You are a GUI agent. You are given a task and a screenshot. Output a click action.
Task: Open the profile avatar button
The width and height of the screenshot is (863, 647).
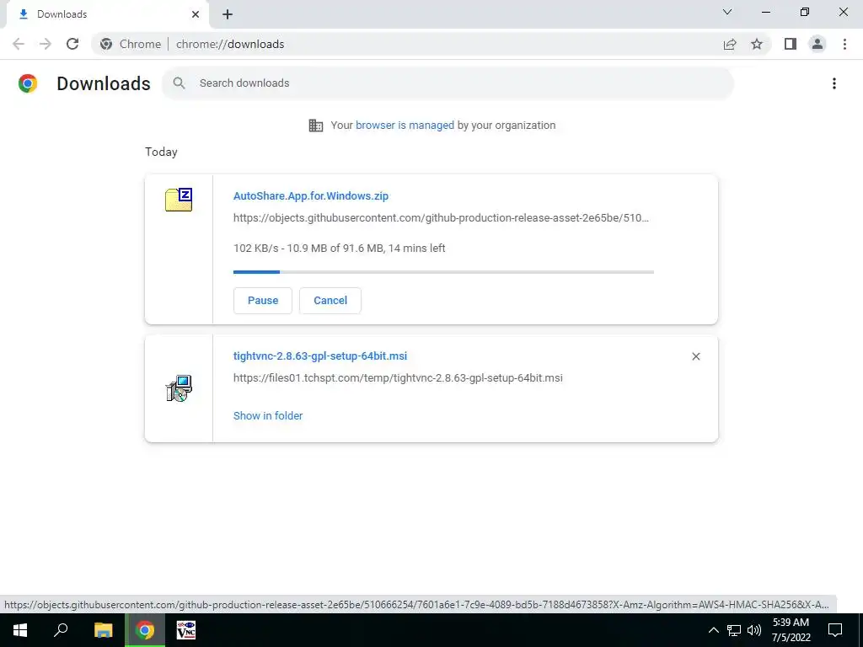click(817, 44)
